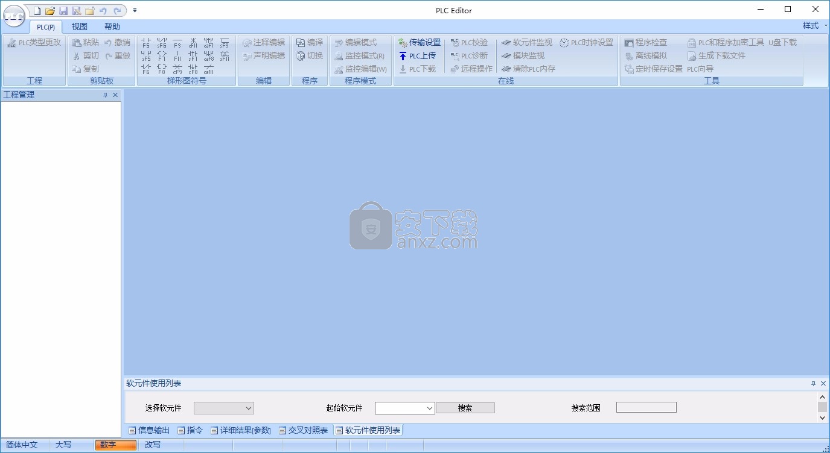Click the Save As icon in quick access
Screen dimensions: 830x453
(76, 10)
